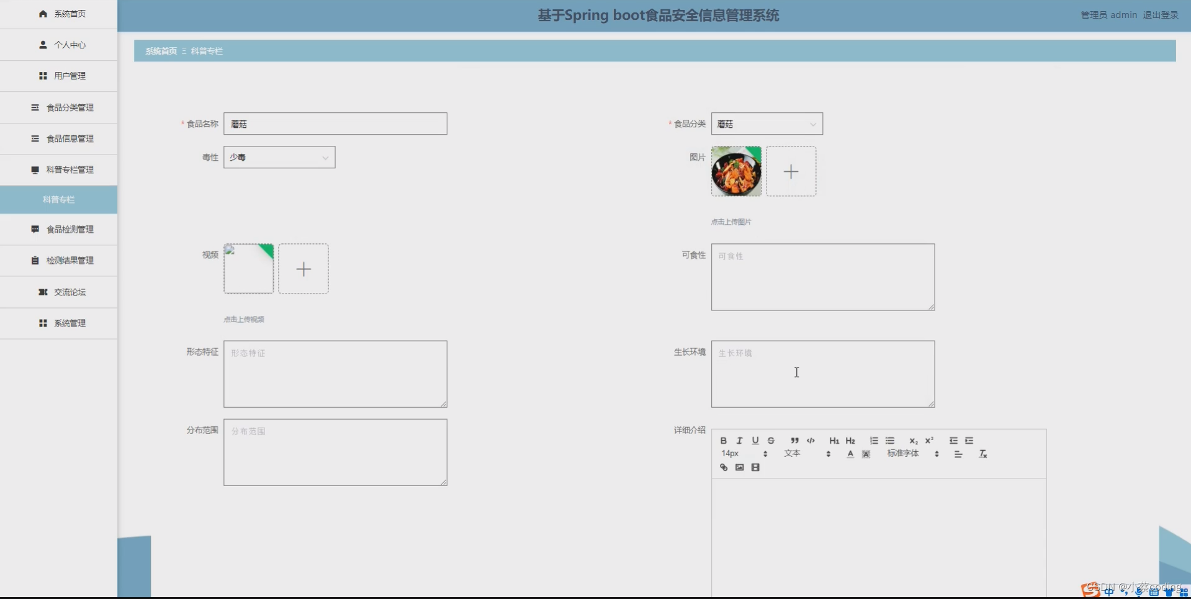Toggle strikethrough formatting in editor
1191x599 pixels.
click(x=771, y=441)
